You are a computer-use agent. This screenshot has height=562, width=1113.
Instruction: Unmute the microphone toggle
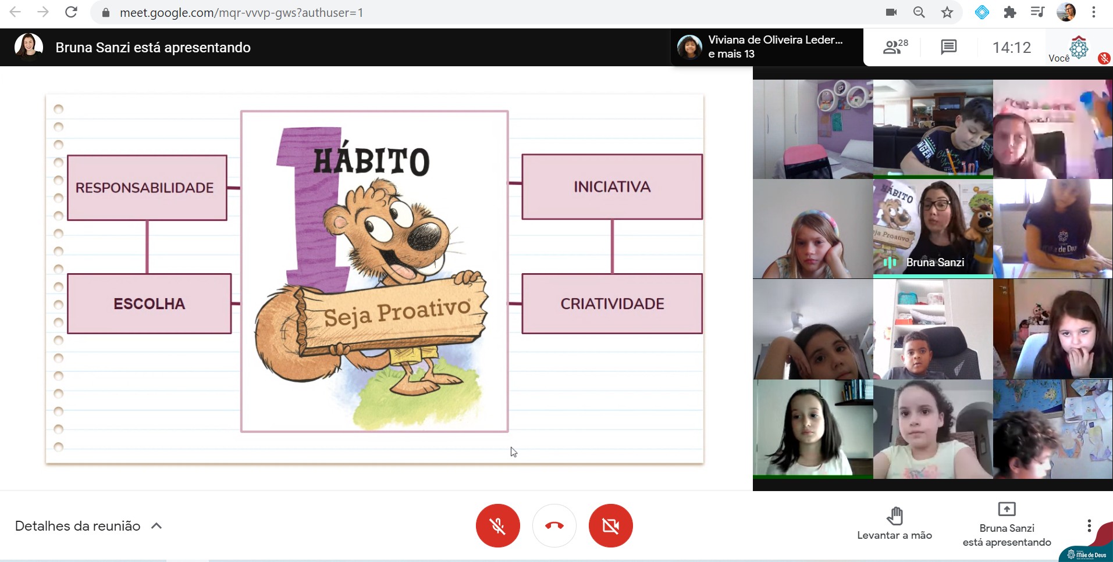(497, 525)
